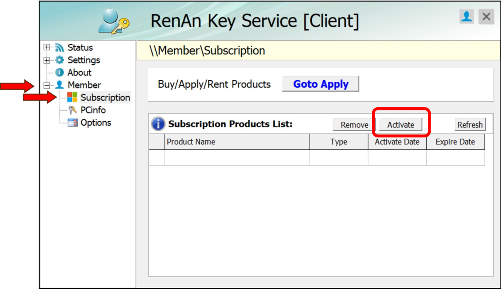Open the About page
Viewport: 502px width, 289px height.
coord(80,72)
